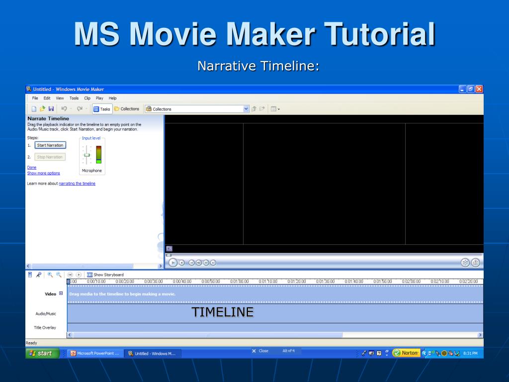Click the microphone Input level slider

point(86,155)
